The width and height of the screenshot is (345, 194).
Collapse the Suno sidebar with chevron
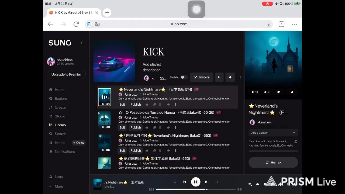click(82, 43)
